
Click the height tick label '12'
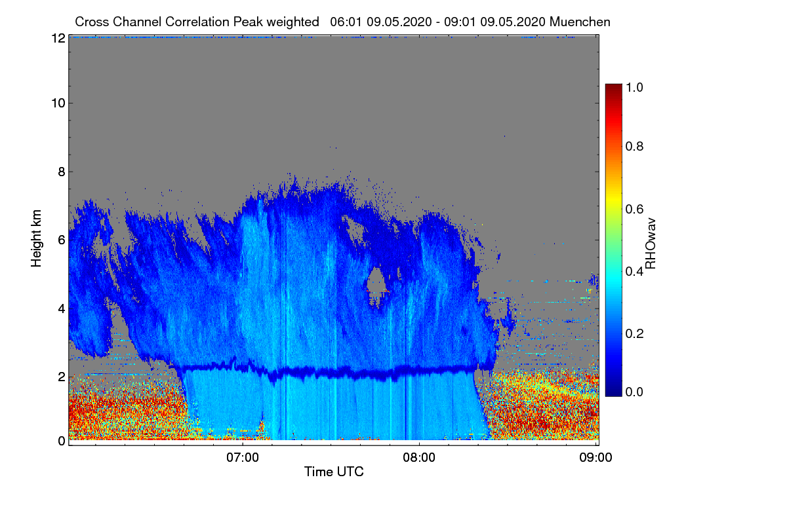tap(58, 37)
